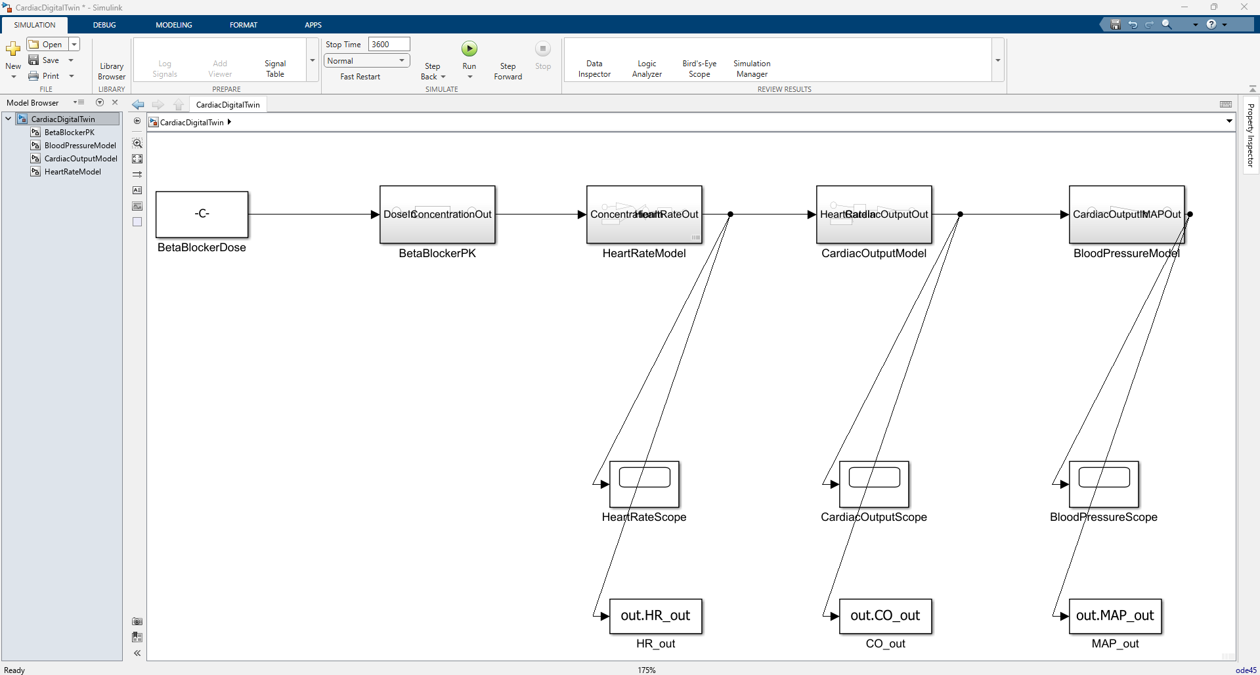The height and width of the screenshot is (675, 1260).
Task: Click the Step Back button
Action: 432,71
